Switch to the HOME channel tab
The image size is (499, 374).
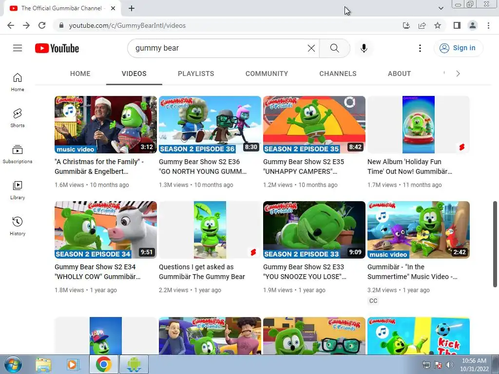tap(80, 74)
